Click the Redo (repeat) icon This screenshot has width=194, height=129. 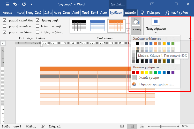click(x=24, y=4)
